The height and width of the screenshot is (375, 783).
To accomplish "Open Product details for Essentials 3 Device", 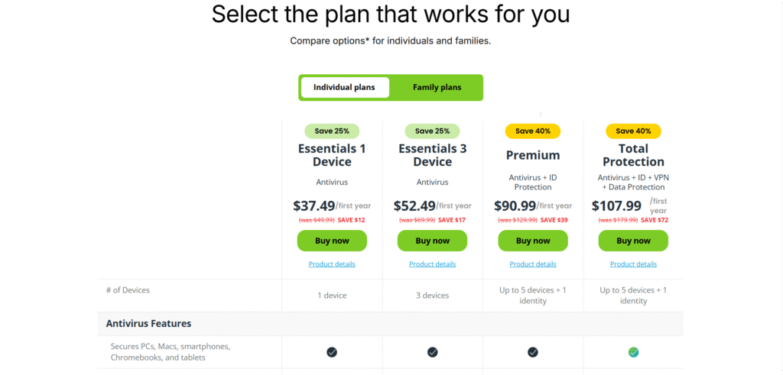I will [433, 264].
